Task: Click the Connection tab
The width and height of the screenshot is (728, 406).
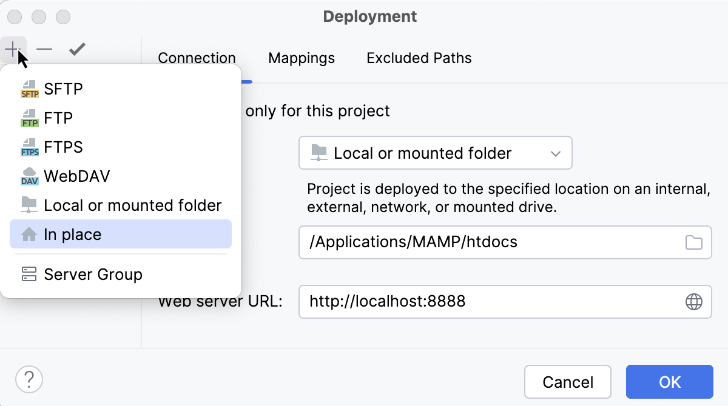Action: click(x=197, y=58)
